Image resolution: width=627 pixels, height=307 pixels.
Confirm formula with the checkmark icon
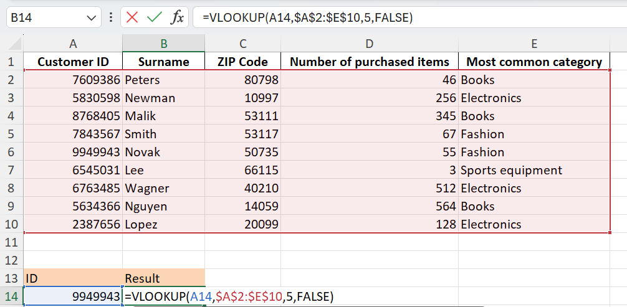pyautogui.click(x=155, y=17)
